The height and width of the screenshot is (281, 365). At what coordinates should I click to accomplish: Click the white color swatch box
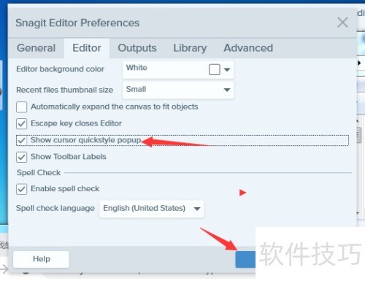(x=215, y=69)
